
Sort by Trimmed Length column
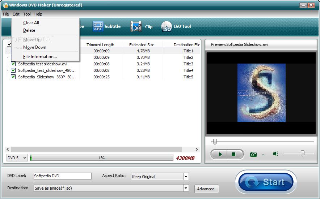pos(101,45)
